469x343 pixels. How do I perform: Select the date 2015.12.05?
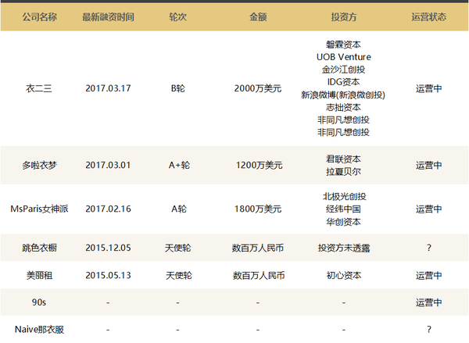click(108, 248)
